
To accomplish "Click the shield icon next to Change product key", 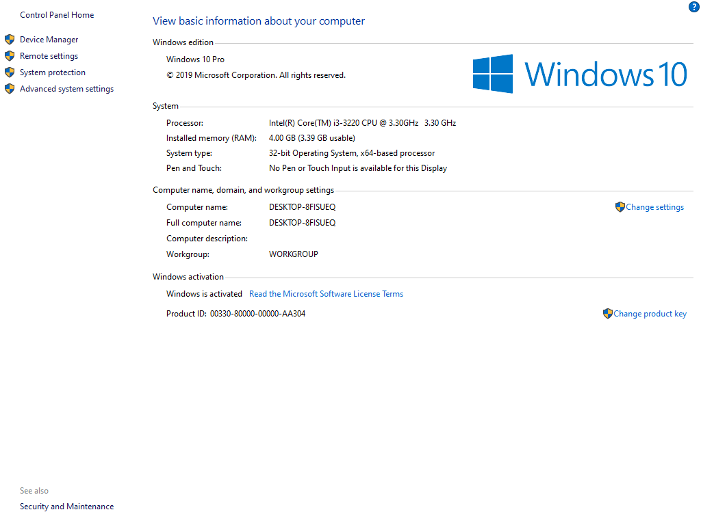I will coord(608,313).
